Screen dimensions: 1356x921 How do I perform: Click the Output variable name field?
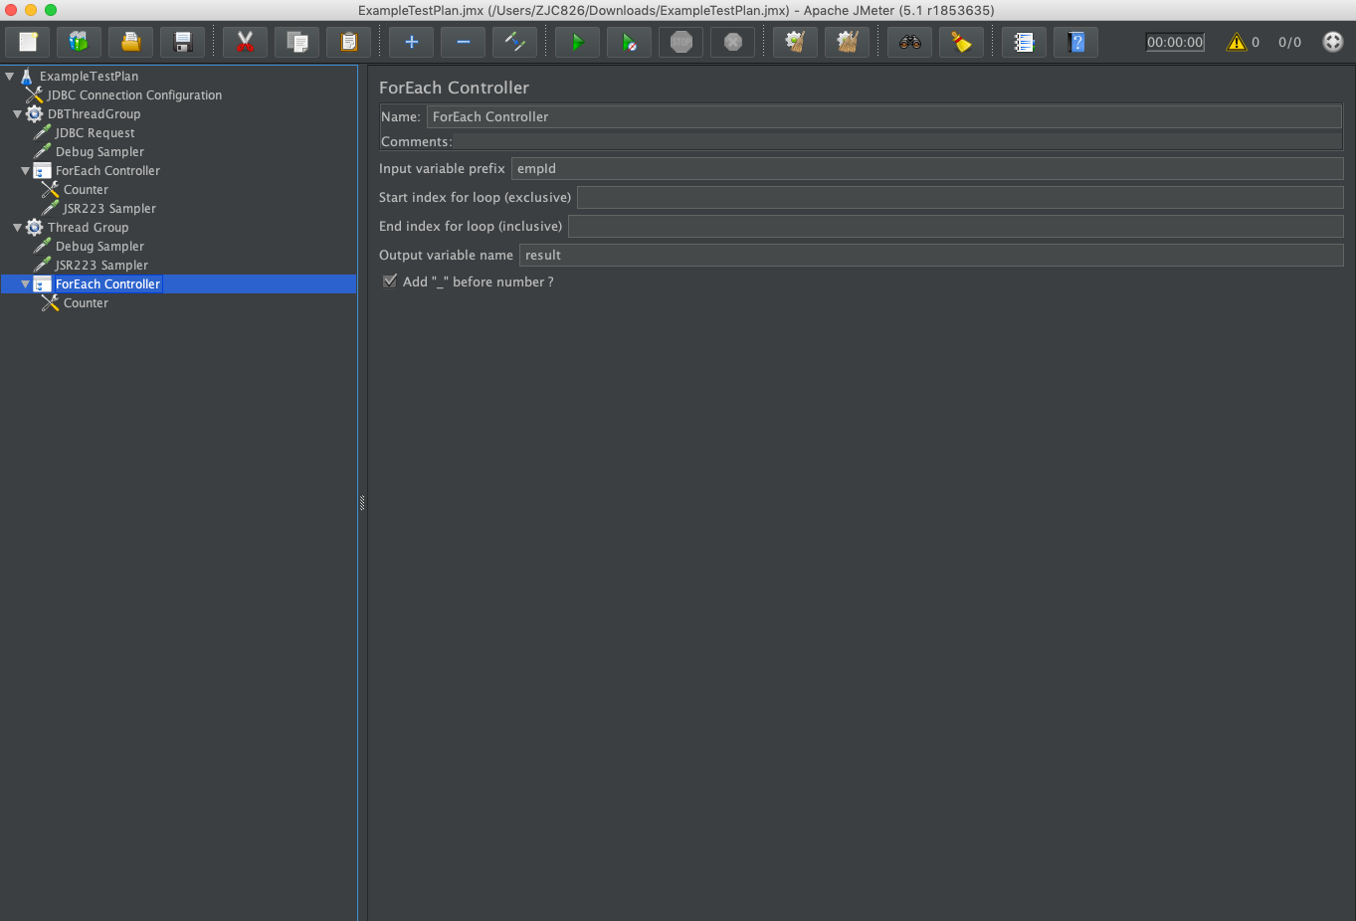pyautogui.click(x=931, y=255)
